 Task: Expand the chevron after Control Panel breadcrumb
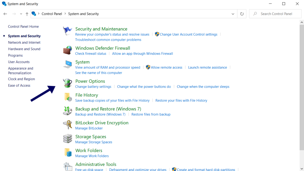(x=65, y=14)
